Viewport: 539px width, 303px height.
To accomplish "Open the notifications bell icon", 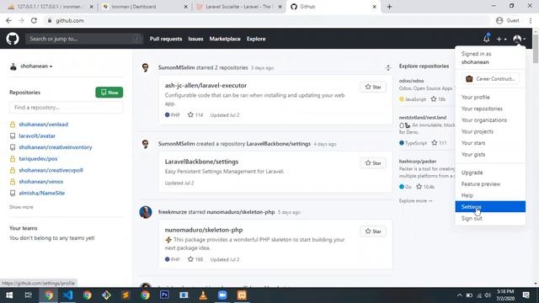I will (x=487, y=39).
